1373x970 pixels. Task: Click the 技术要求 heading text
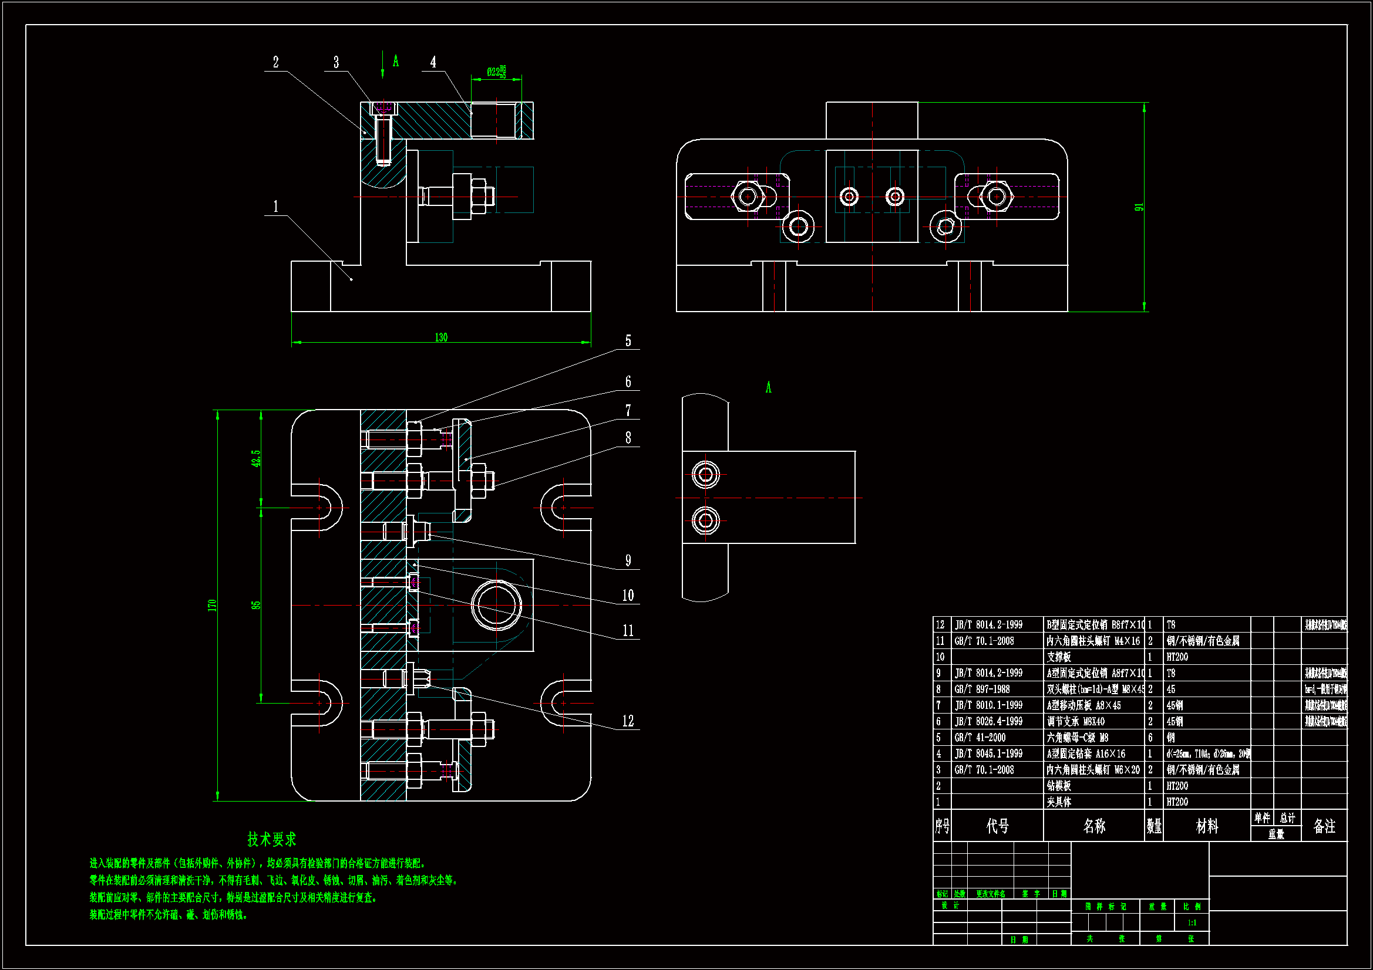click(x=272, y=839)
